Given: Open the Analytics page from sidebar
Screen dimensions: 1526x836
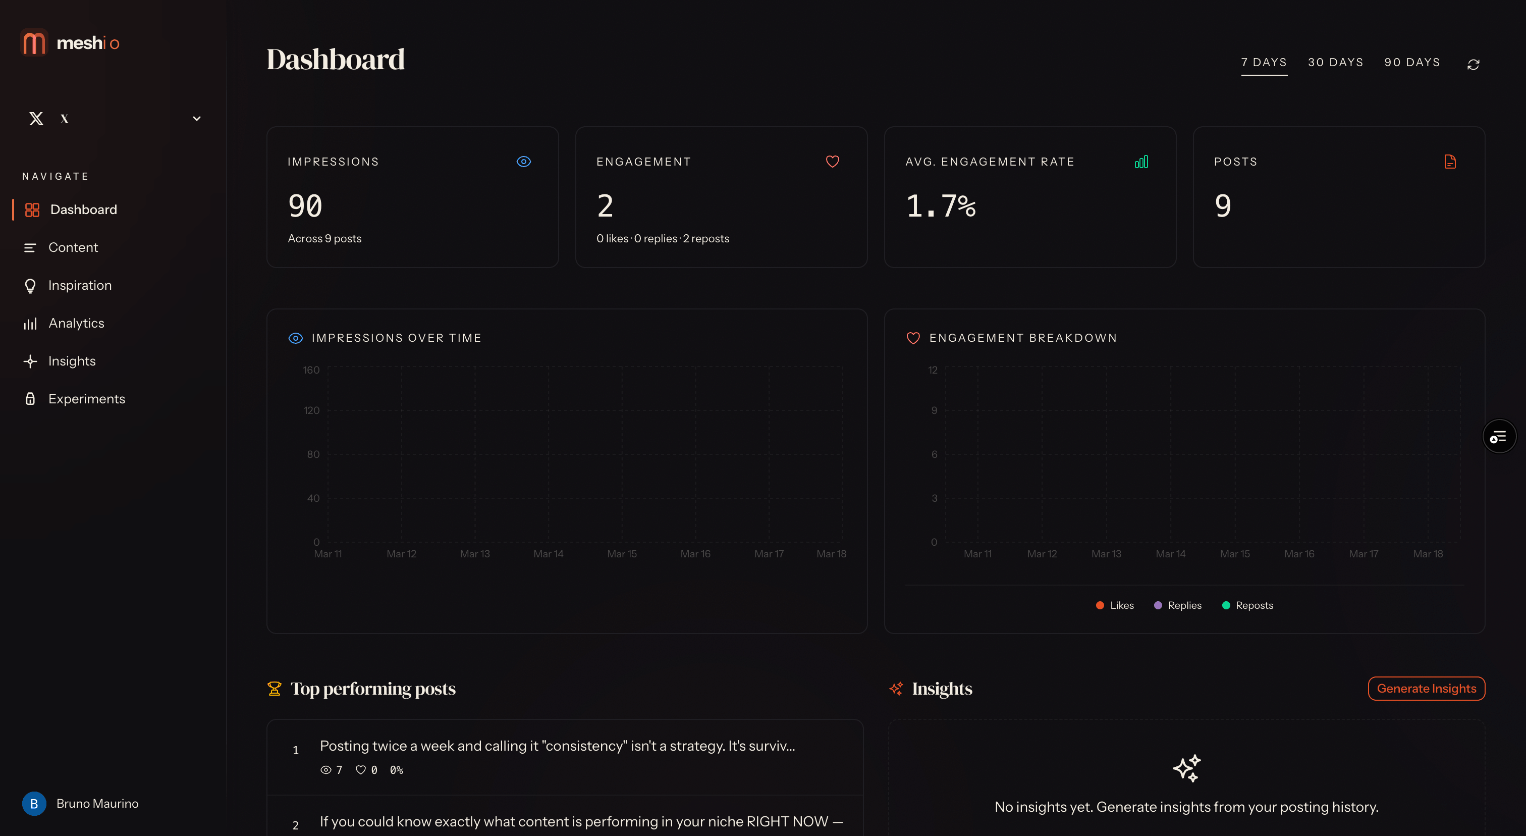Looking at the screenshot, I should point(76,323).
